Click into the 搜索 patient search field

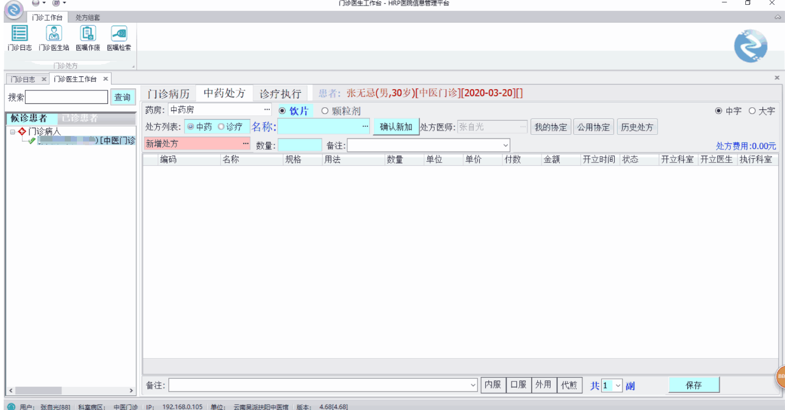(x=67, y=97)
